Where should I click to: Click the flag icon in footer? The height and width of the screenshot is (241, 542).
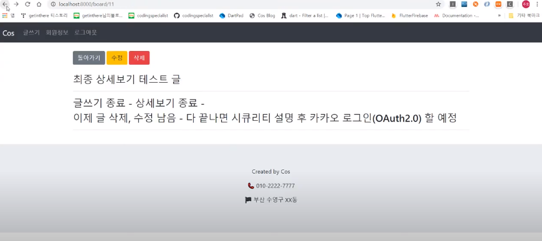click(x=248, y=200)
